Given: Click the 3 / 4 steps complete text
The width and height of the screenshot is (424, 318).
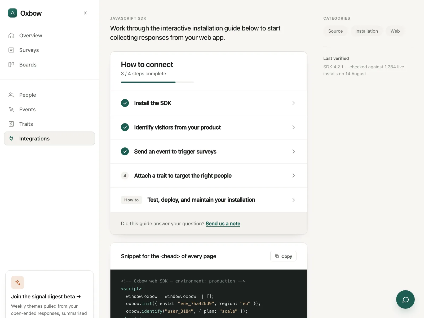Looking at the screenshot, I should tap(143, 74).
